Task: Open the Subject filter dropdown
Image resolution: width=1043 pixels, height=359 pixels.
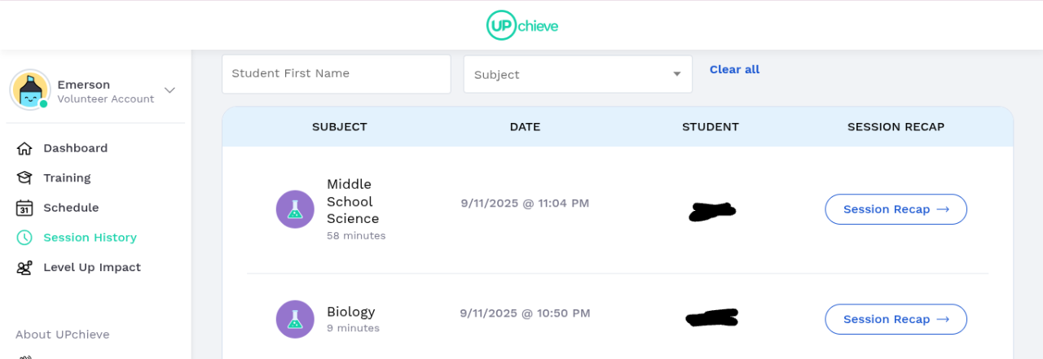Action: pyautogui.click(x=578, y=74)
